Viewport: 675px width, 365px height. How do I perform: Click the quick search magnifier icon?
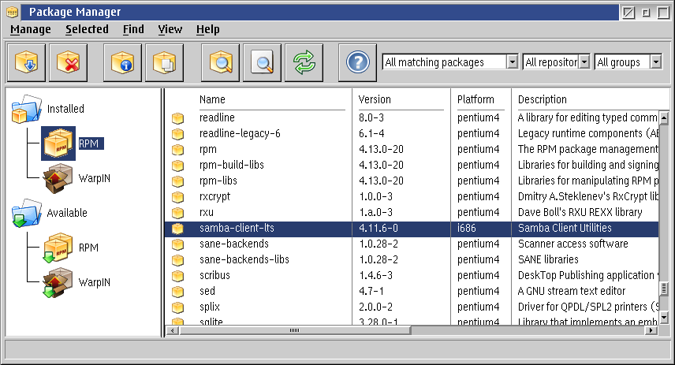coord(262,62)
